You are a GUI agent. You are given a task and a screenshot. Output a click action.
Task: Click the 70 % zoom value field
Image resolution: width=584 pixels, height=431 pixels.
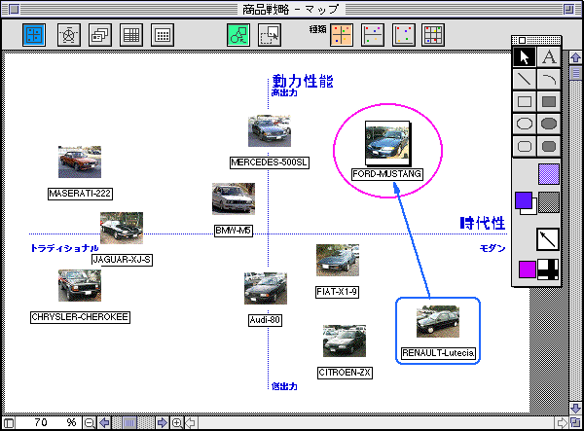click(x=49, y=423)
